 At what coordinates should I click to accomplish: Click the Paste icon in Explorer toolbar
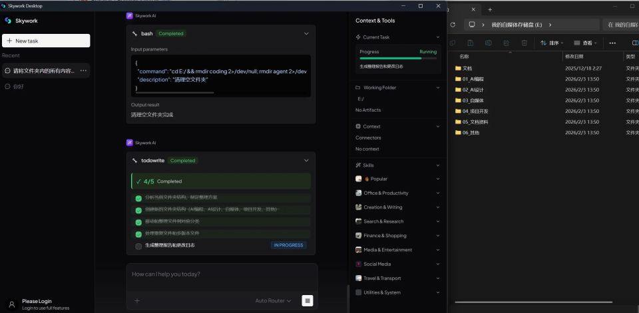coord(471,43)
